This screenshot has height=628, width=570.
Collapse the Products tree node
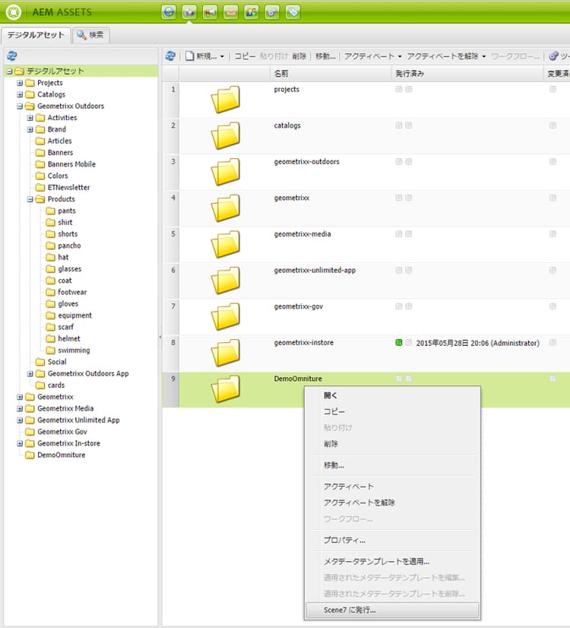click(30, 199)
